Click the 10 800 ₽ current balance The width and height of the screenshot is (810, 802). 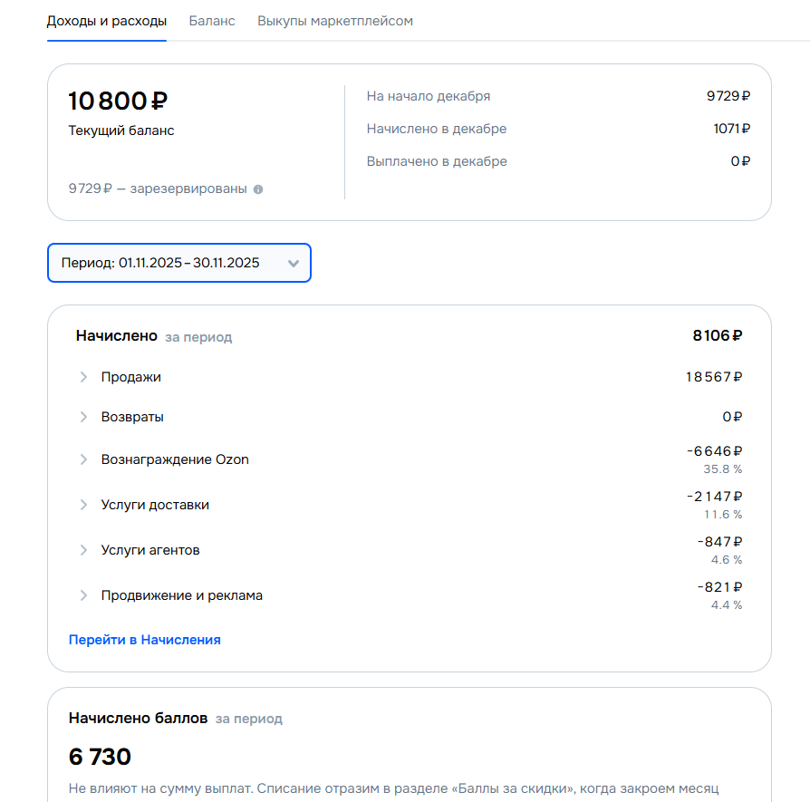coord(119,101)
